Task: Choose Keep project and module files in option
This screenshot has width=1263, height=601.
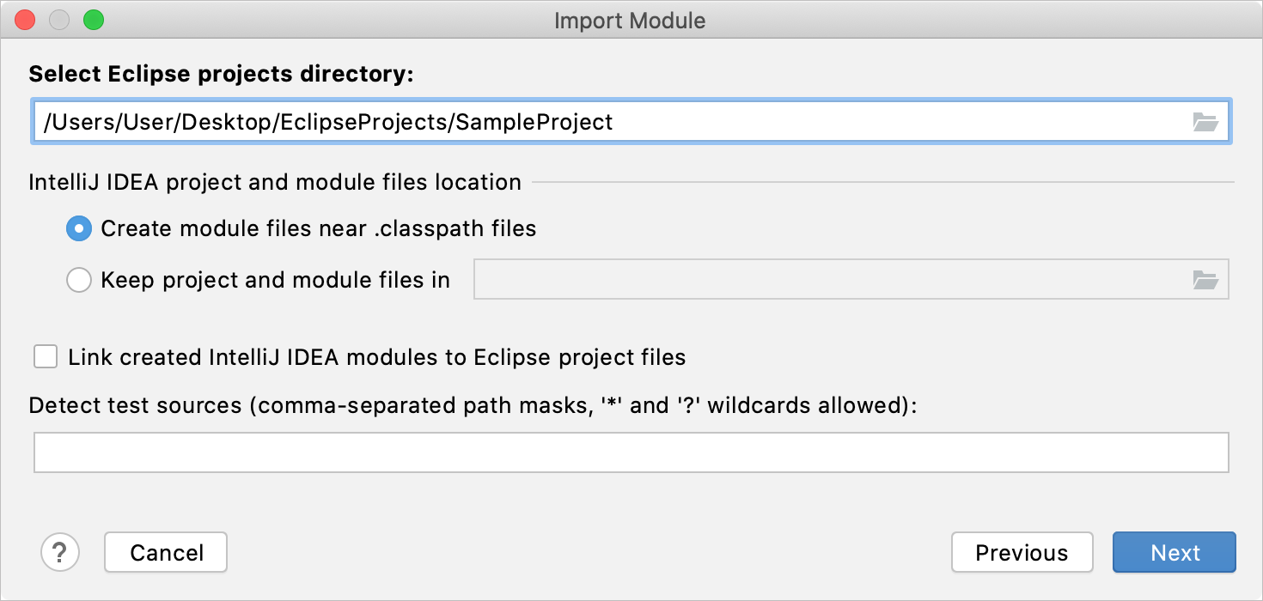Action: point(79,280)
